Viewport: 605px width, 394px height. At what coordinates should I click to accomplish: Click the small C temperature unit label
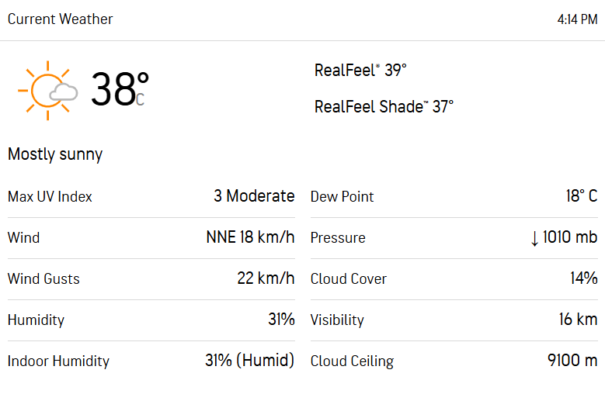pos(141,99)
